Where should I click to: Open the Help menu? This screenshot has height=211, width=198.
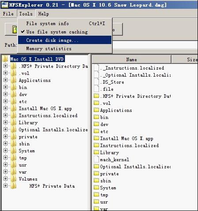coord(43,14)
